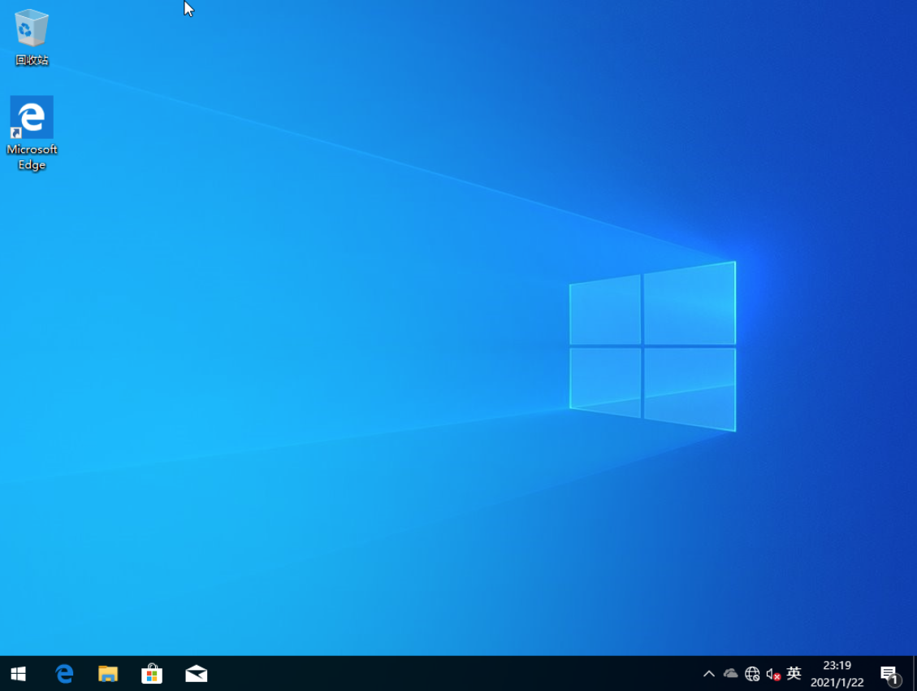The width and height of the screenshot is (917, 691).
Task: Click the Show desktop strip
Action: pyautogui.click(x=914, y=674)
